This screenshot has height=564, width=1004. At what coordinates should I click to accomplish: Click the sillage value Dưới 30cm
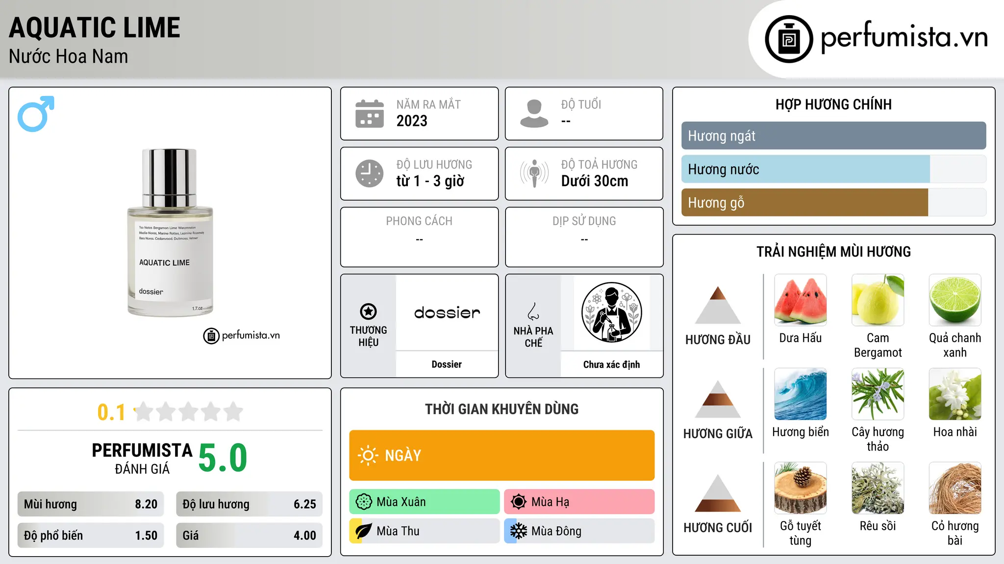pyautogui.click(x=594, y=181)
